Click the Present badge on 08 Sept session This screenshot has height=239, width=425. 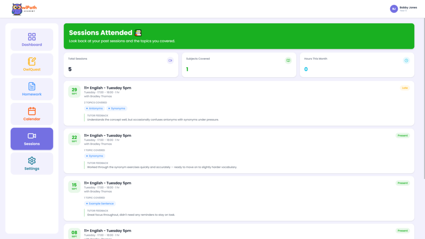[x=403, y=231]
